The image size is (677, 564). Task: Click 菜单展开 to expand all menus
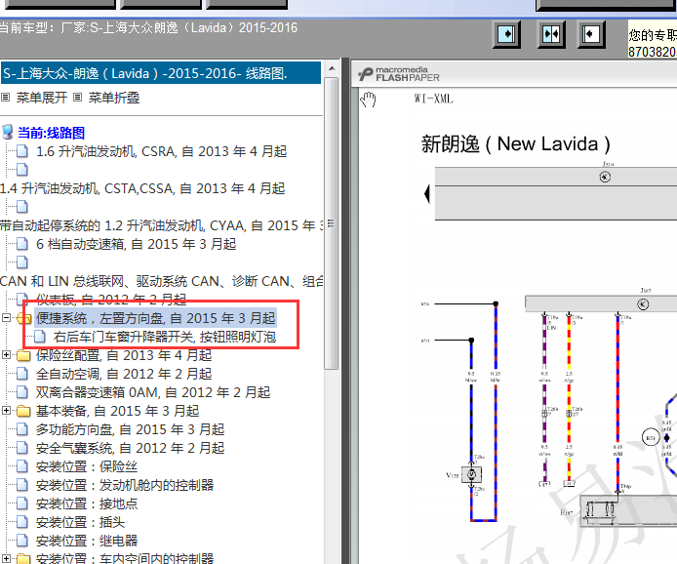[x=41, y=98]
